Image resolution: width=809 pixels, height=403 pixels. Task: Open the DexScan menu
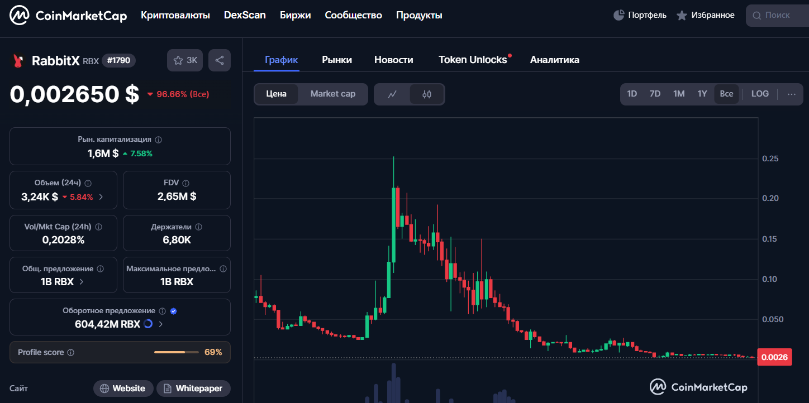click(x=245, y=16)
